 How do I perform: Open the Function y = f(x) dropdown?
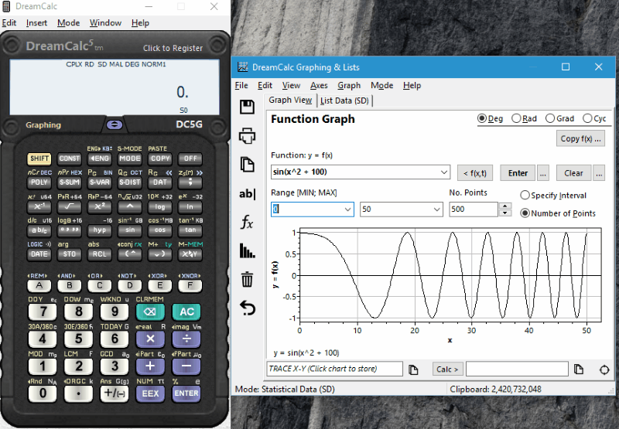[x=443, y=172]
